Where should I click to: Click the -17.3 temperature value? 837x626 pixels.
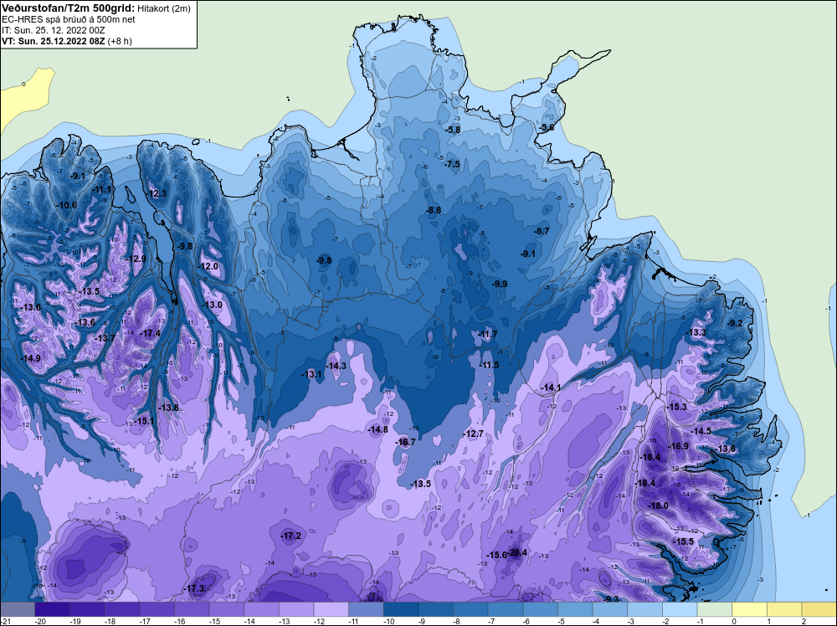(194, 588)
